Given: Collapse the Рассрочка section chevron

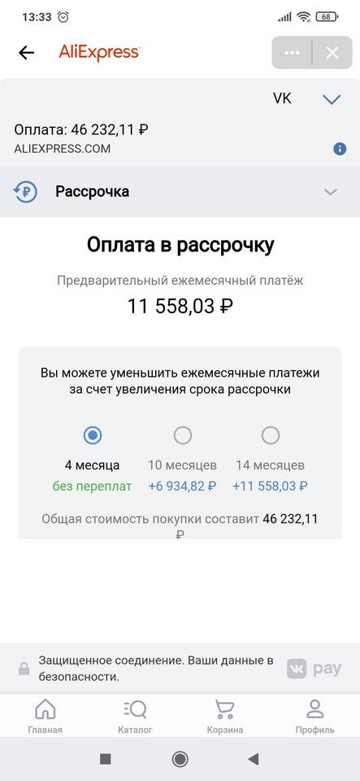Looking at the screenshot, I should pos(331,192).
